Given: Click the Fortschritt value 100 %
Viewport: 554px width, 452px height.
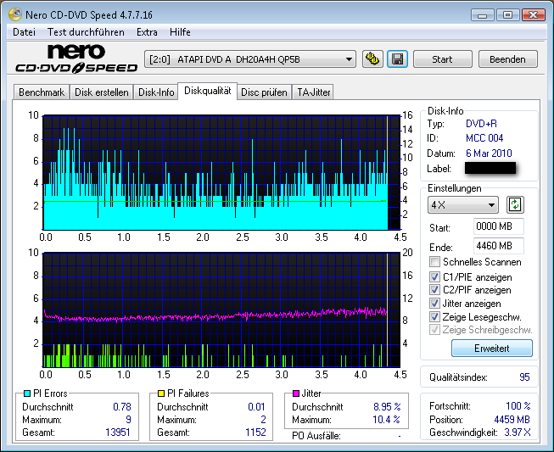Looking at the screenshot, I should point(518,406).
